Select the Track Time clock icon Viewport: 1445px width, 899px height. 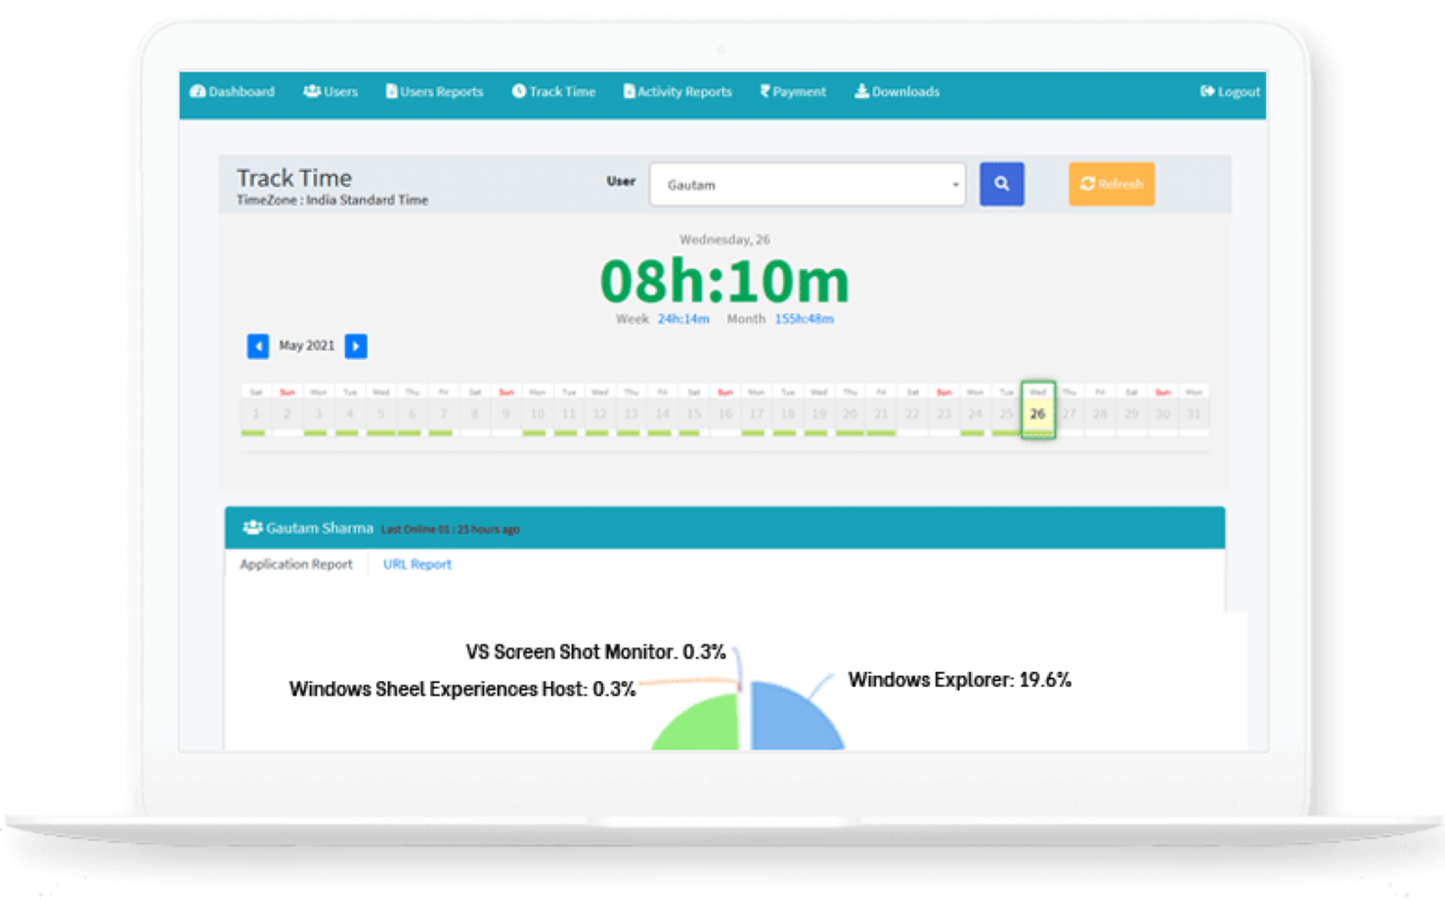coord(517,91)
